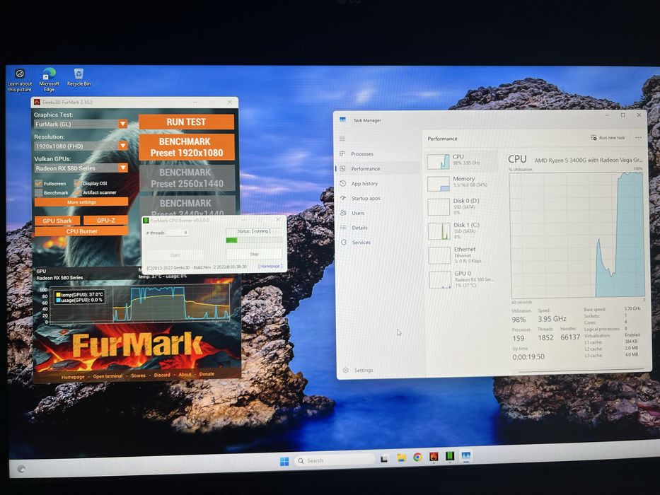Click the CPU Burner progress bar
The height and width of the screenshot is (495, 660).
pos(254,240)
